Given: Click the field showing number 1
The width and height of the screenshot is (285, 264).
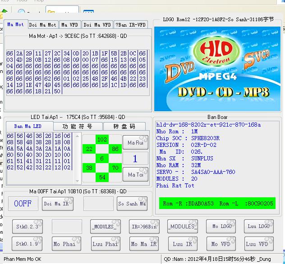Looking at the screenshot, I should coord(135,159).
